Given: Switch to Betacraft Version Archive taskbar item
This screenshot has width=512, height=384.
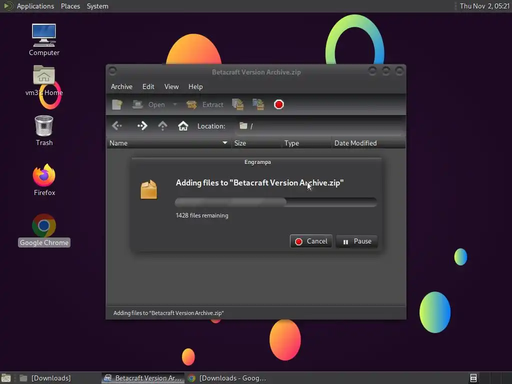Looking at the screenshot, I should (x=143, y=378).
